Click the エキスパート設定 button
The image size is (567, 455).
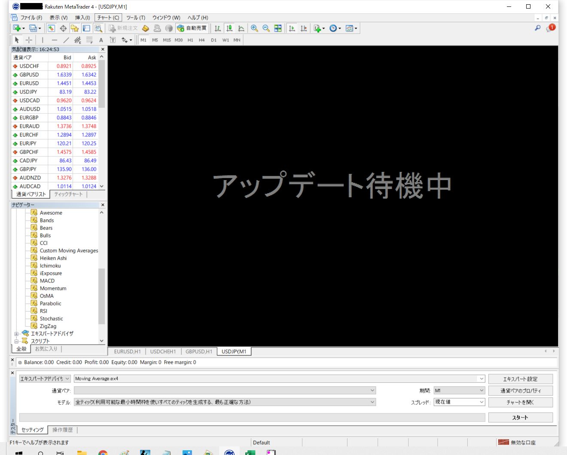[x=520, y=379]
